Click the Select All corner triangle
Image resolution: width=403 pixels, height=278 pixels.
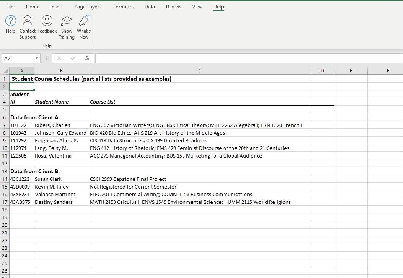(6, 71)
